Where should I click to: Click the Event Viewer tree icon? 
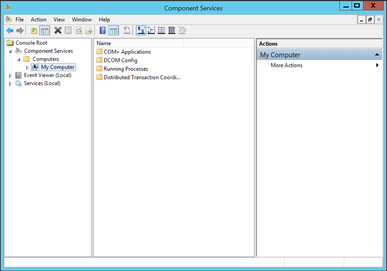pos(18,75)
